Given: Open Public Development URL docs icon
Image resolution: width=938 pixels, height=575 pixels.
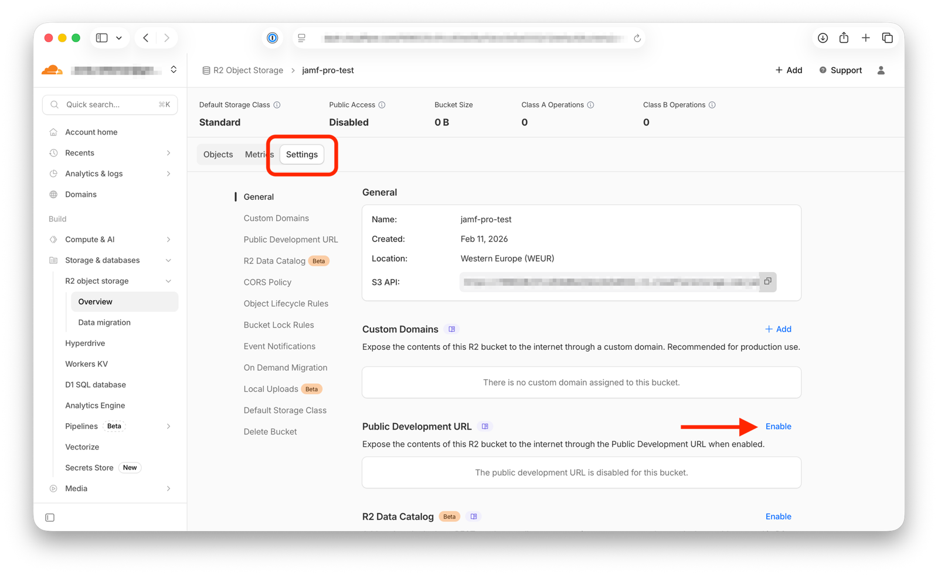Looking at the screenshot, I should click(x=485, y=427).
